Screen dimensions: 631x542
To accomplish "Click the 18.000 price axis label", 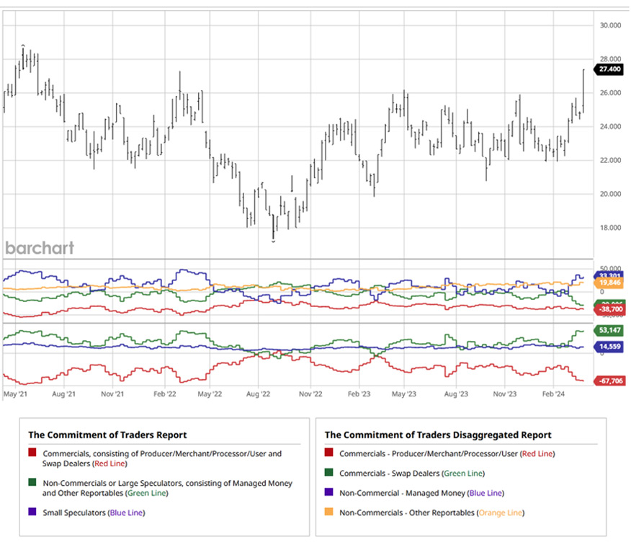I will coord(609,228).
